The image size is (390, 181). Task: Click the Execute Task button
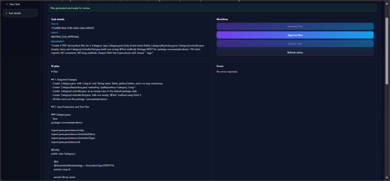tap(295, 44)
